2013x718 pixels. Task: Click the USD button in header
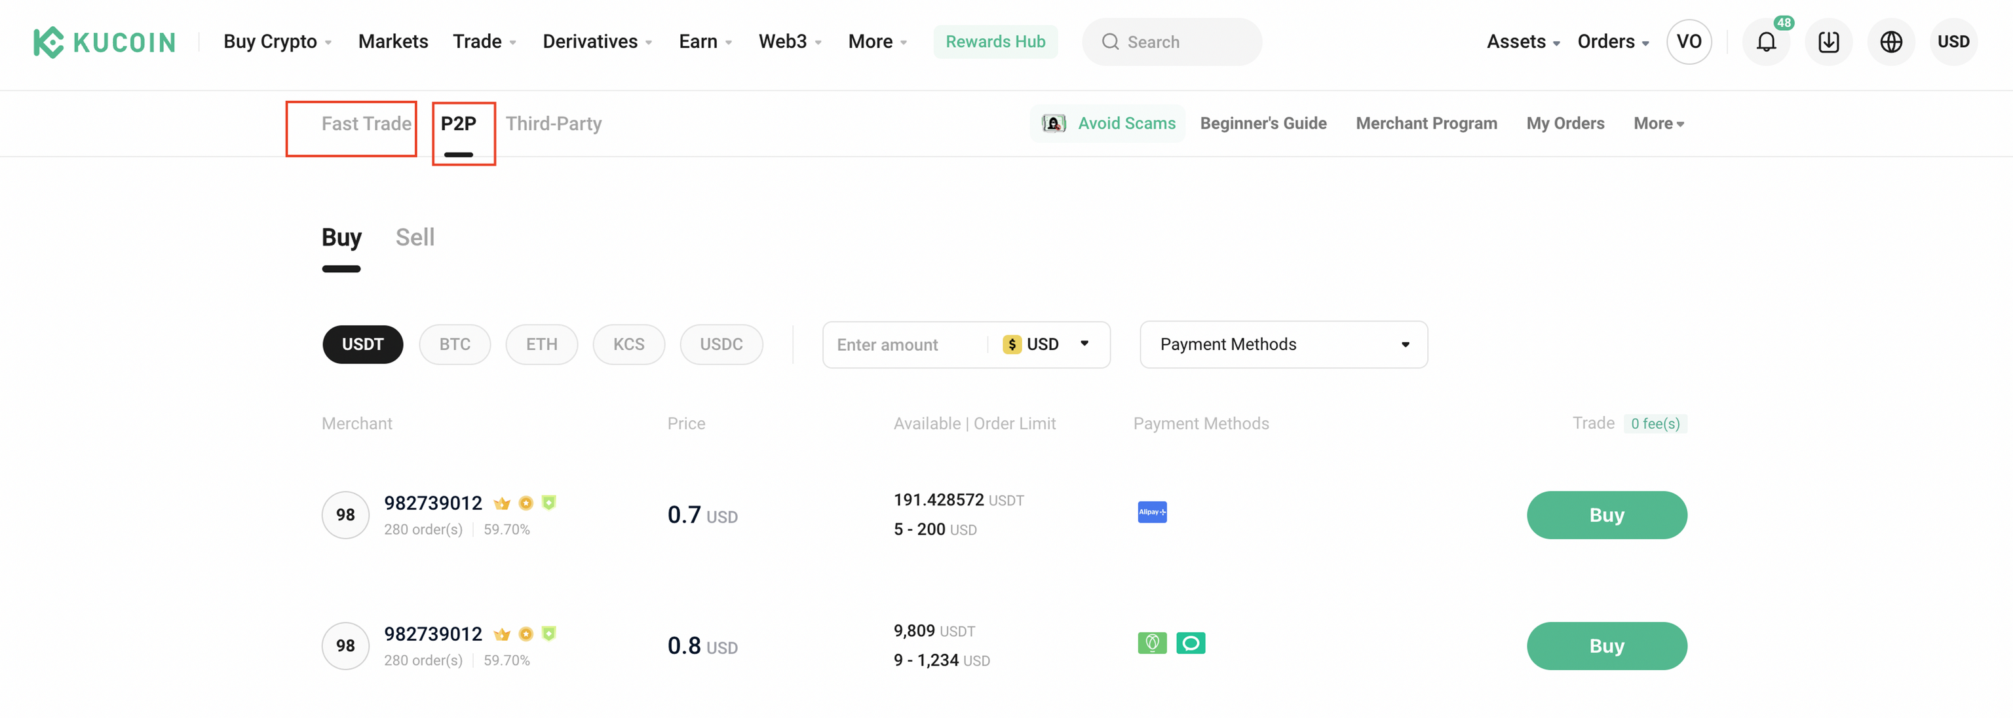(1953, 42)
